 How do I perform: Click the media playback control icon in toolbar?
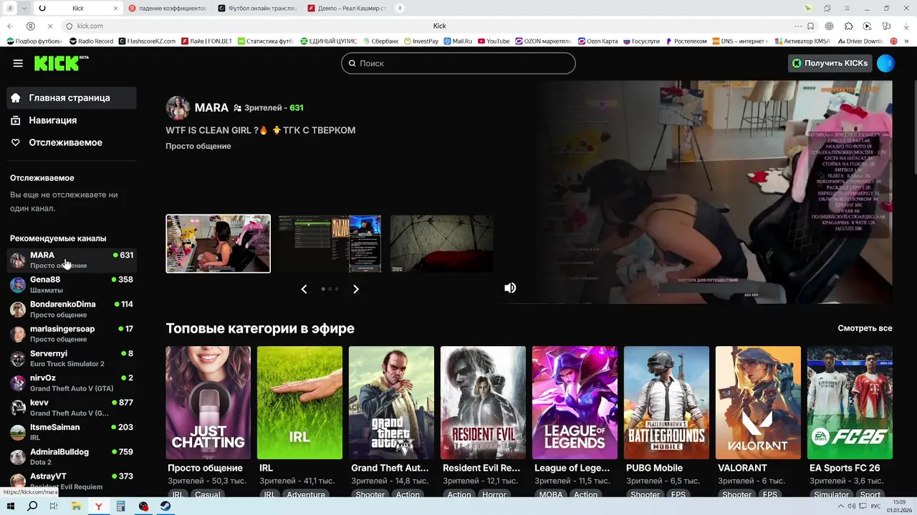(x=867, y=26)
